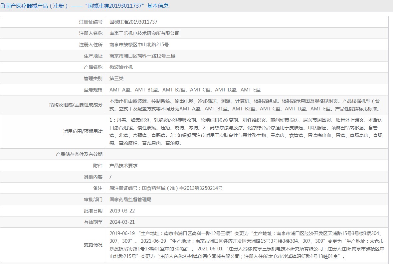The image size is (393, 264).
Task: Select the "产品名称" row label
Action: click(x=93, y=67)
